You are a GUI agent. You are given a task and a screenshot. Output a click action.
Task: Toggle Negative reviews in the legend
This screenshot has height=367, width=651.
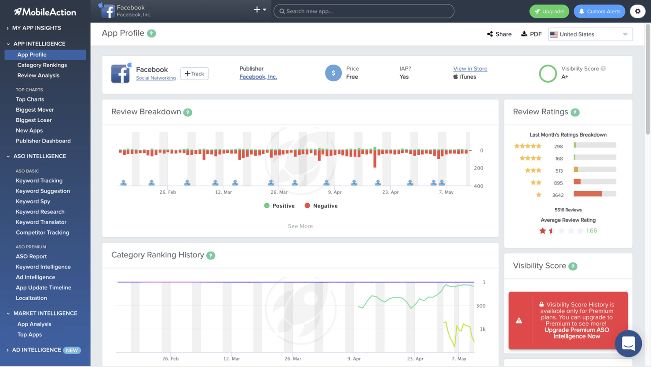pyautogui.click(x=321, y=205)
